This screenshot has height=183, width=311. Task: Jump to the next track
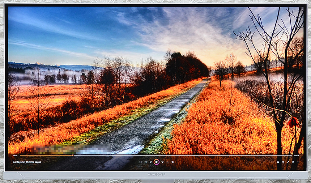pos(167,162)
